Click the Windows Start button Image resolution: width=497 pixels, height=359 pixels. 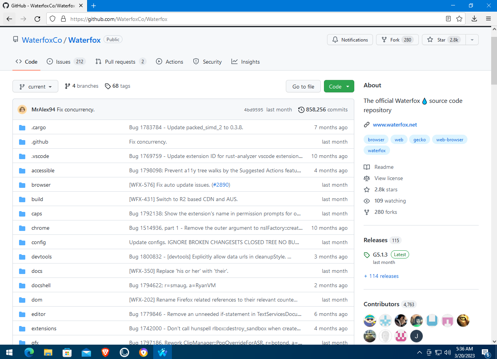(9, 352)
